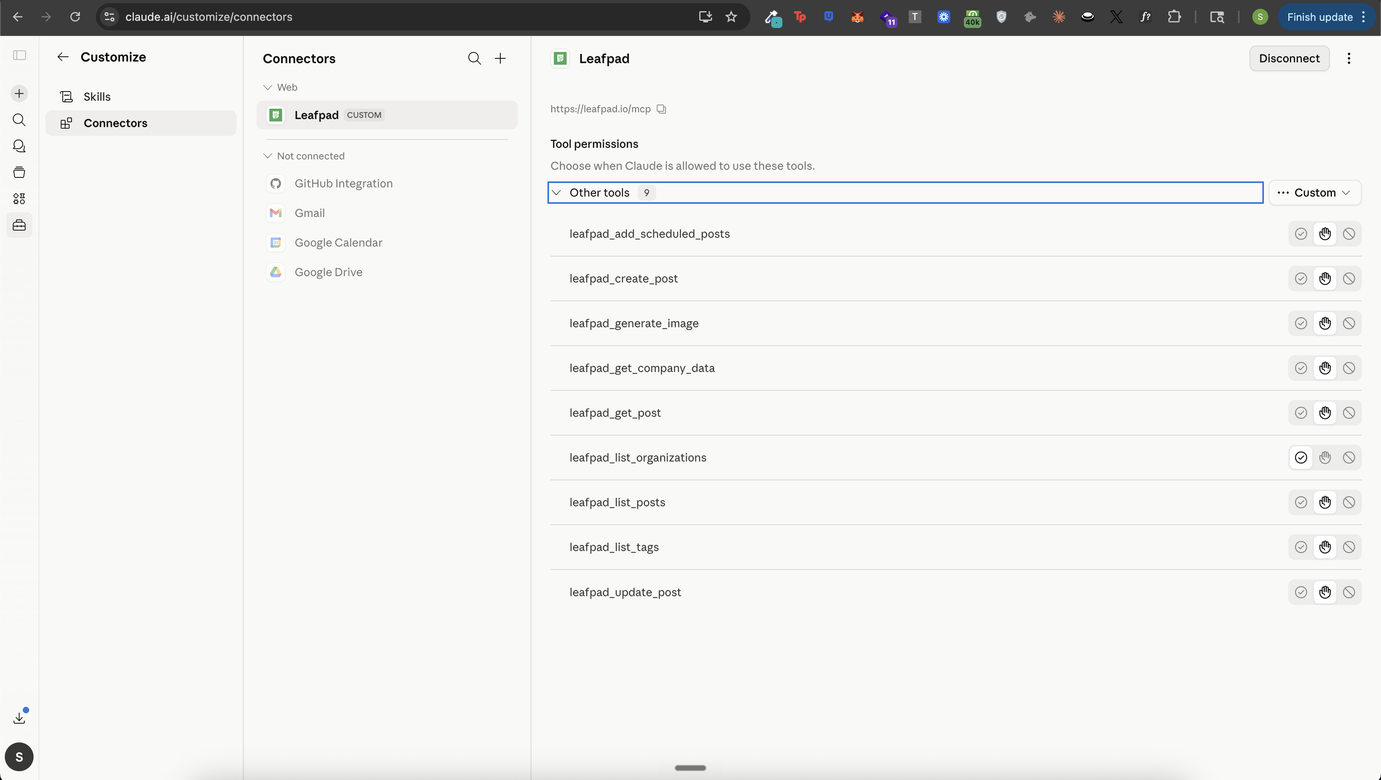This screenshot has height=780, width=1381.
Task: Block the leafpad_create_post tool
Action: pyautogui.click(x=1349, y=279)
